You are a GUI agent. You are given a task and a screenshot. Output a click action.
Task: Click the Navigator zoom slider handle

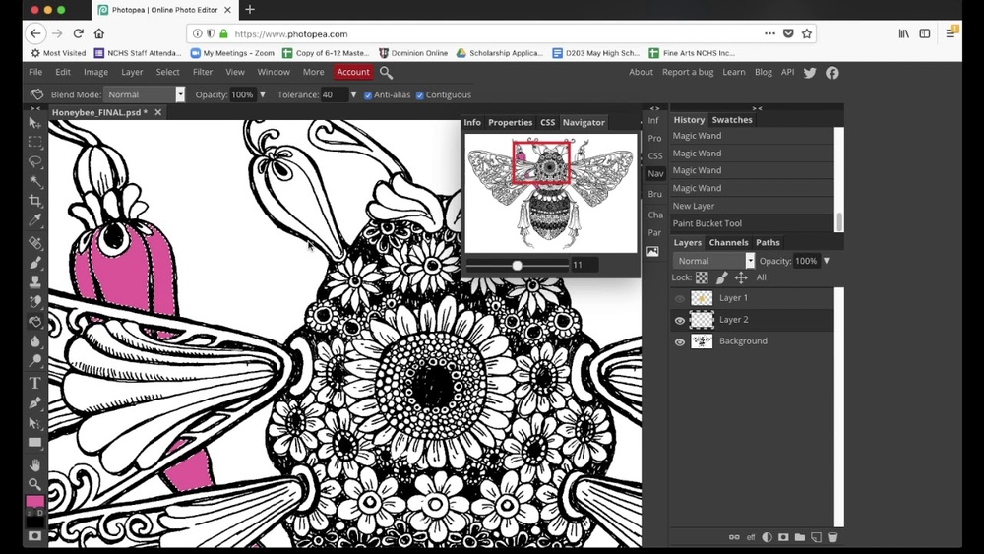click(518, 266)
